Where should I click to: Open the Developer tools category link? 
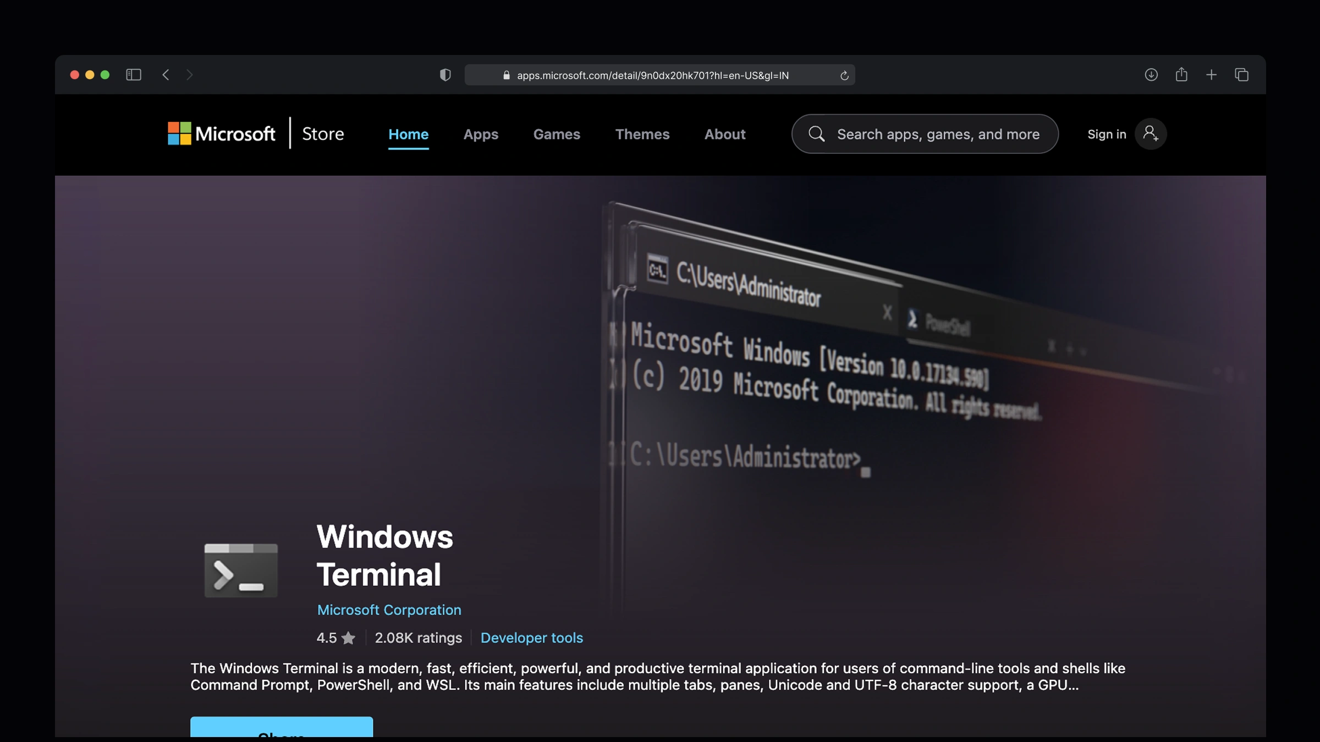pos(532,638)
